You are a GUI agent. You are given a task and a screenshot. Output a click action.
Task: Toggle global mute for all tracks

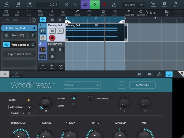52,20
